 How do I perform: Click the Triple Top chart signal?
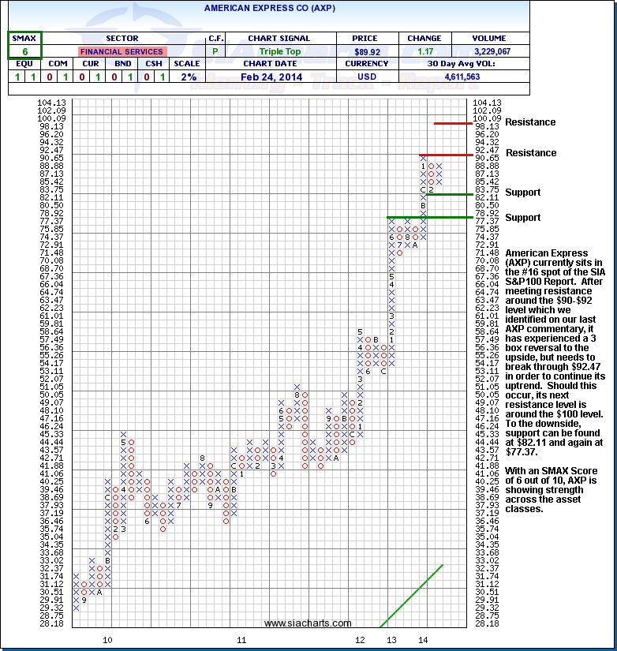point(279,51)
